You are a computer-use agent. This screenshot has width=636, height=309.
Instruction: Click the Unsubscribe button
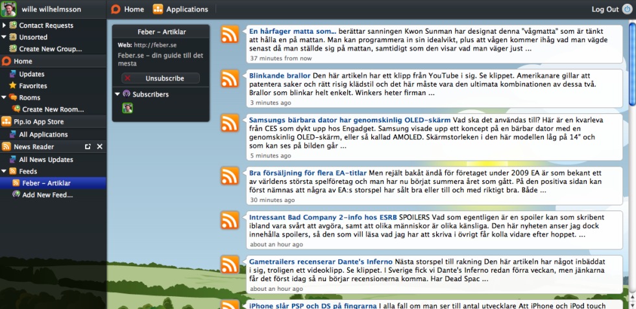coord(161,78)
